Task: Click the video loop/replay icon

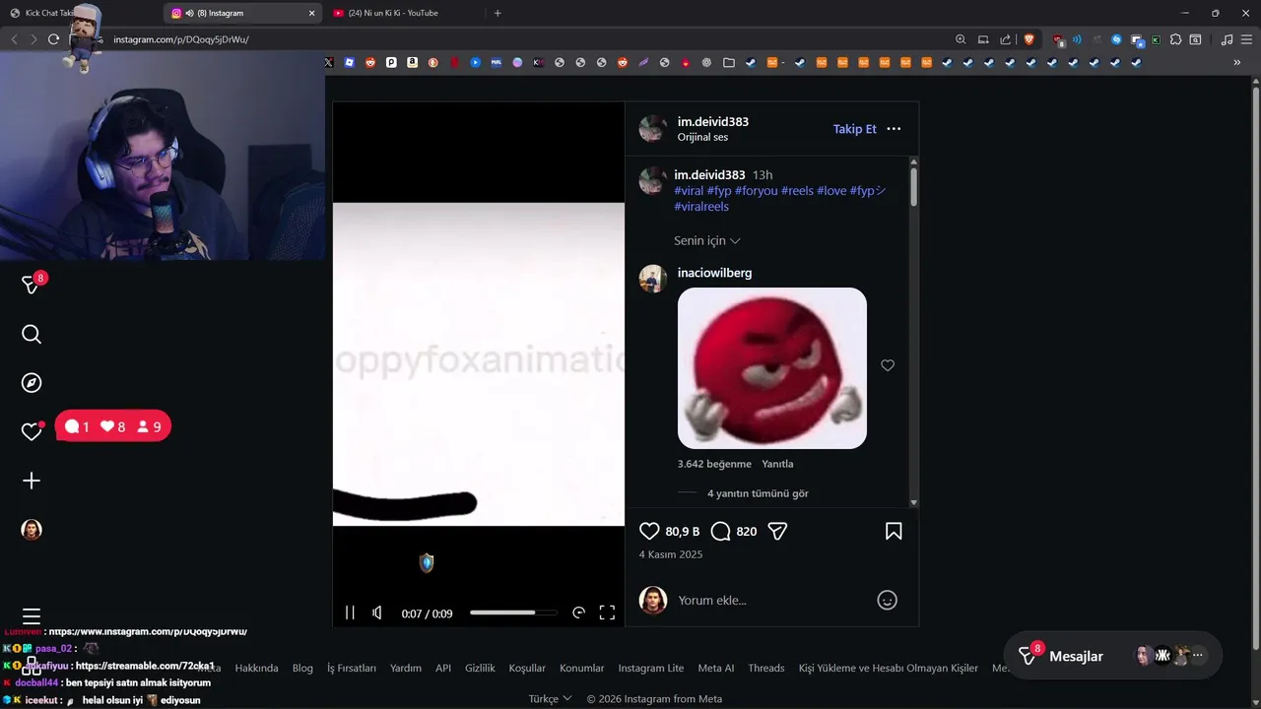Action: click(578, 612)
